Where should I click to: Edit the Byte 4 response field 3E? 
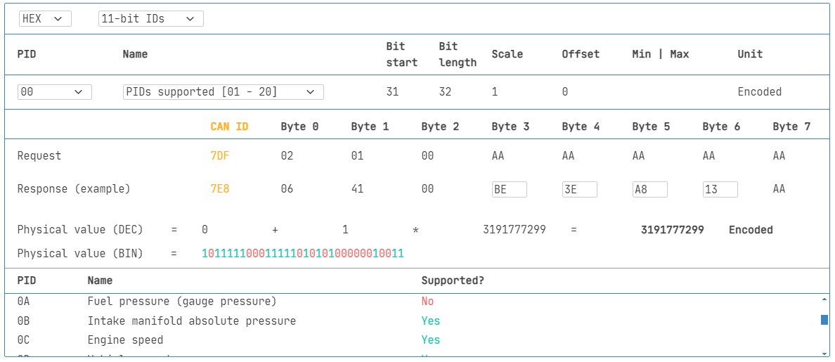pos(580,189)
